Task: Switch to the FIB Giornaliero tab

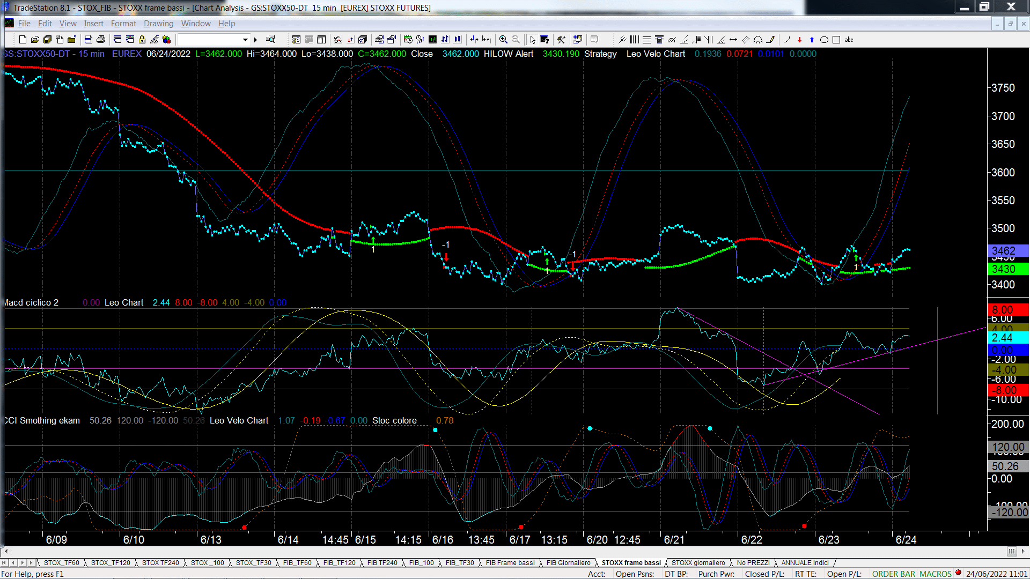Action: (x=568, y=563)
